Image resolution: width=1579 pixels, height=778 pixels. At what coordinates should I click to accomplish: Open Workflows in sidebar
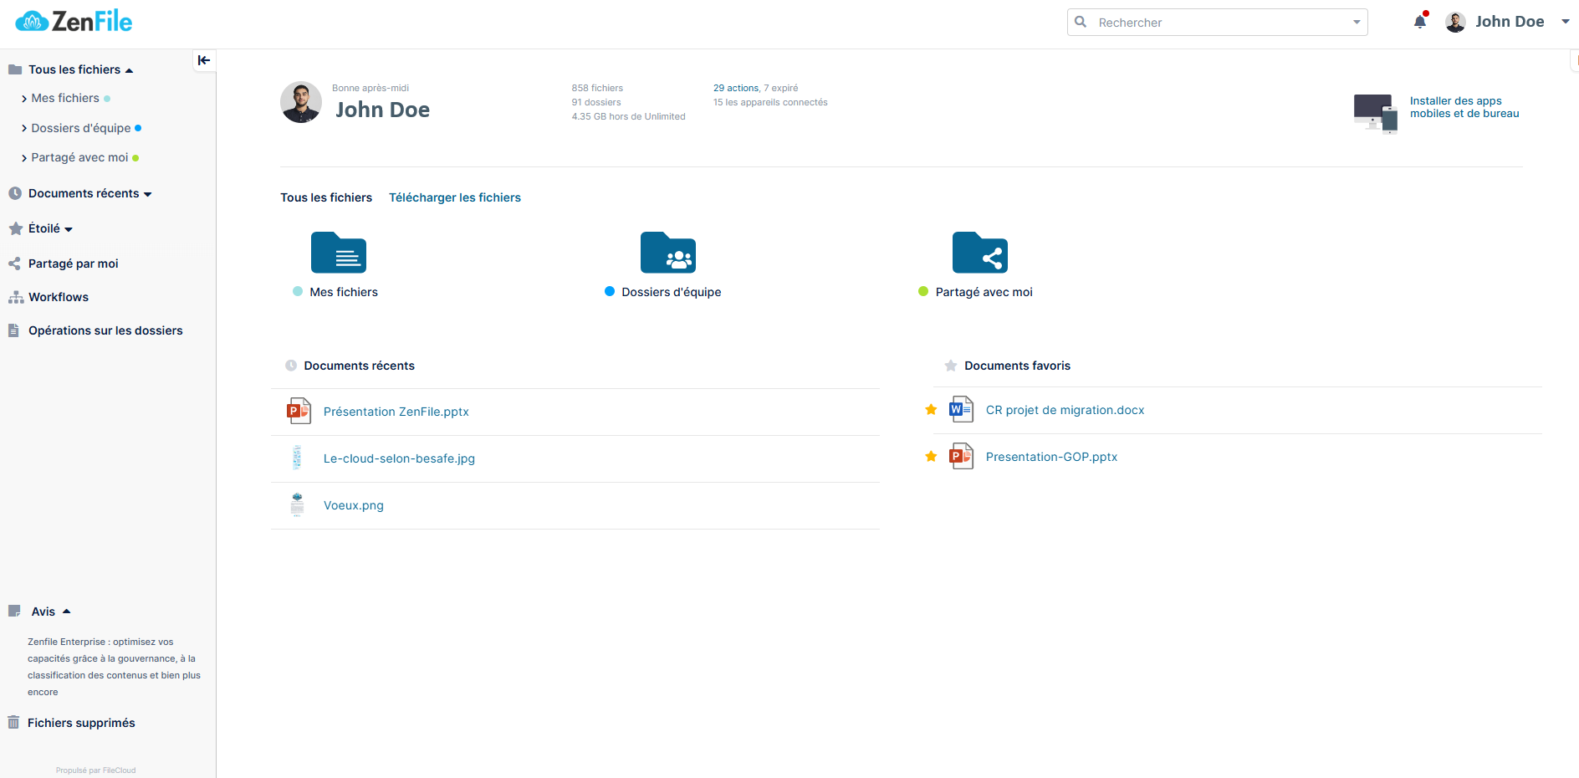click(x=59, y=297)
